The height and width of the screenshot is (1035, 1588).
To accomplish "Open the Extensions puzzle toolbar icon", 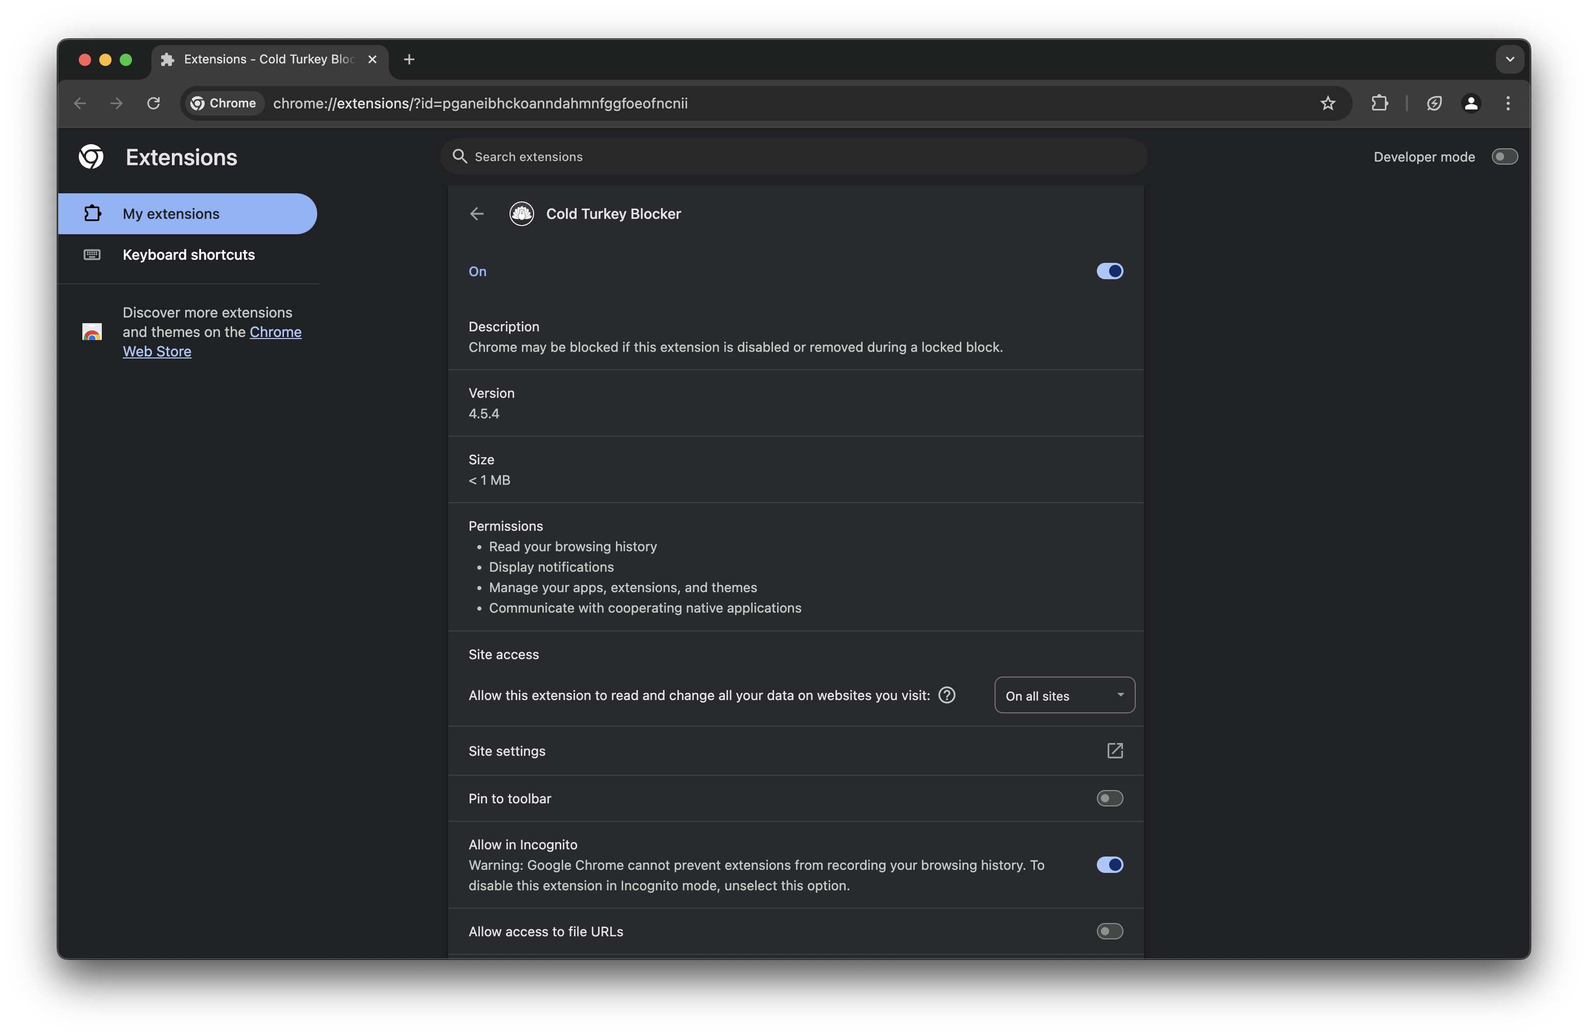I will pyautogui.click(x=1379, y=103).
